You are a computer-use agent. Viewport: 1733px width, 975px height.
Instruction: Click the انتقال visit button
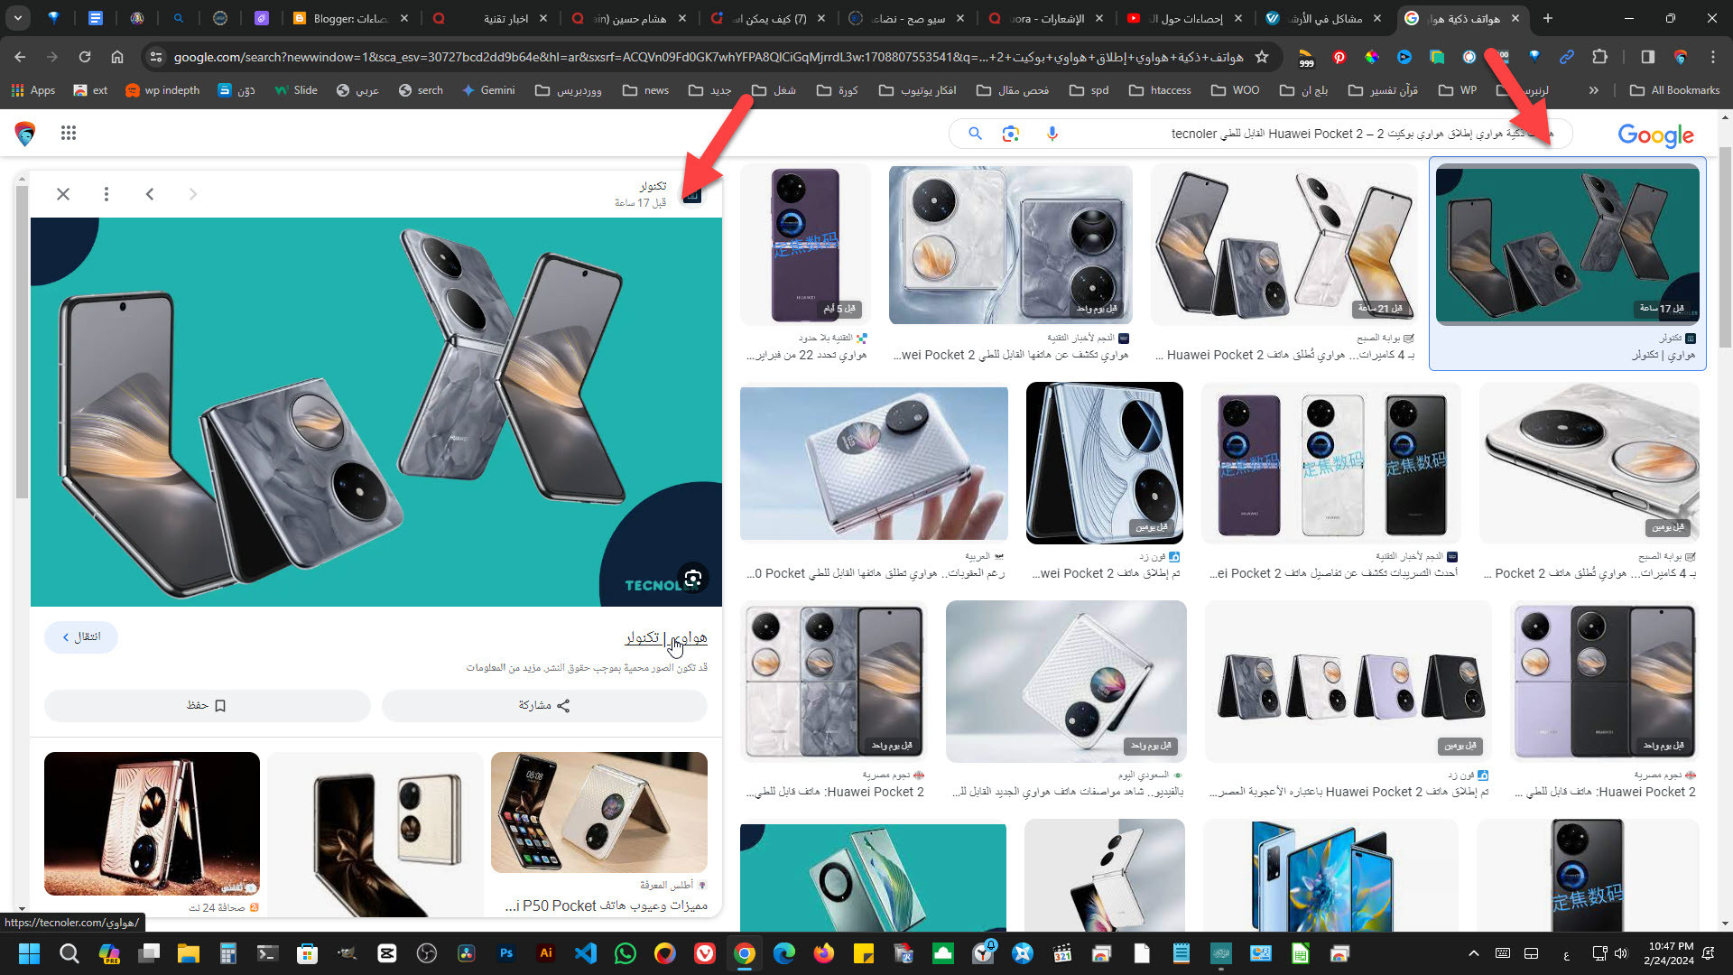pyautogui.click(x=81, y=637)
